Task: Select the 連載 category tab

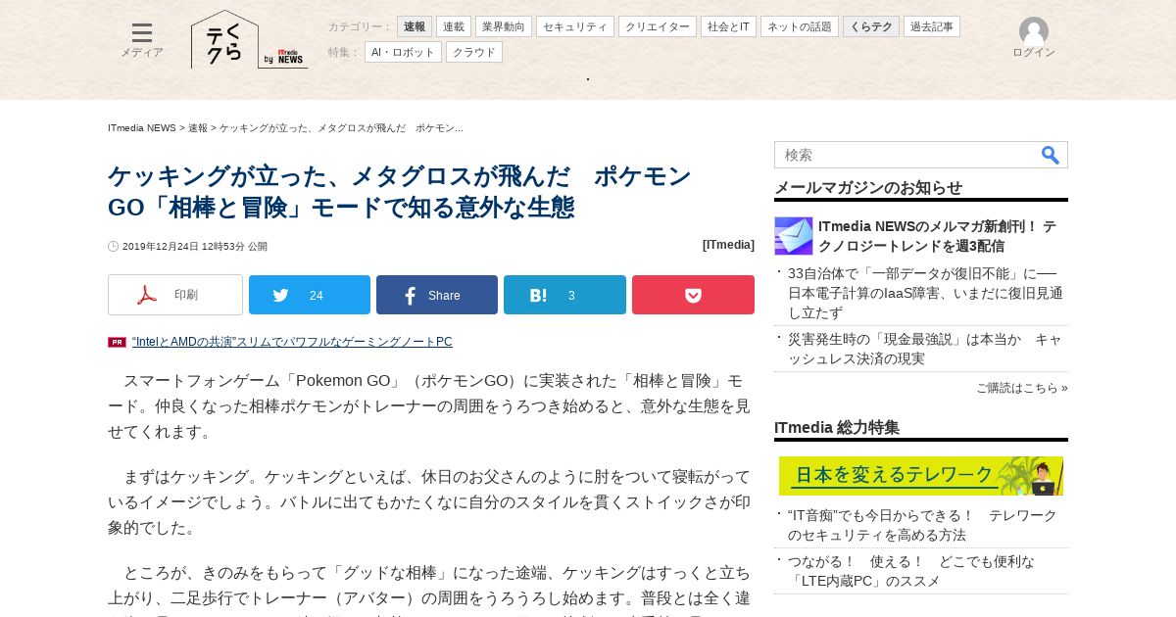Action: point(454,26)
